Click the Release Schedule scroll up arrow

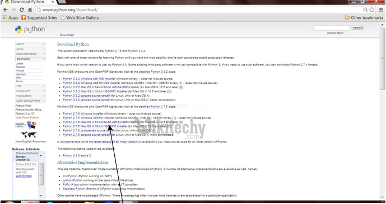pos(41,155)
